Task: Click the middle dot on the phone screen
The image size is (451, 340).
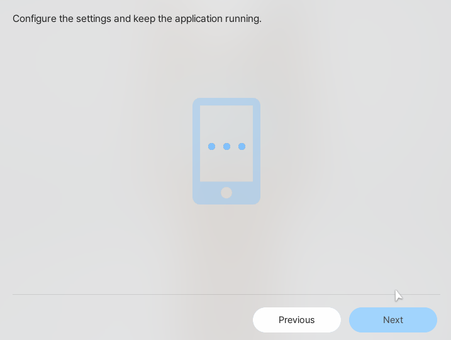Action: click(x=226, y=147)
